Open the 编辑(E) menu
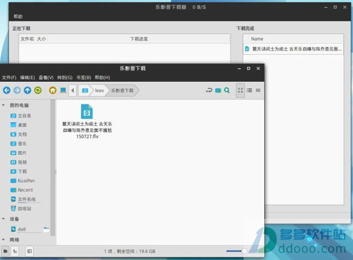This screenshot has width=353, height=260. tap(28, 78)
